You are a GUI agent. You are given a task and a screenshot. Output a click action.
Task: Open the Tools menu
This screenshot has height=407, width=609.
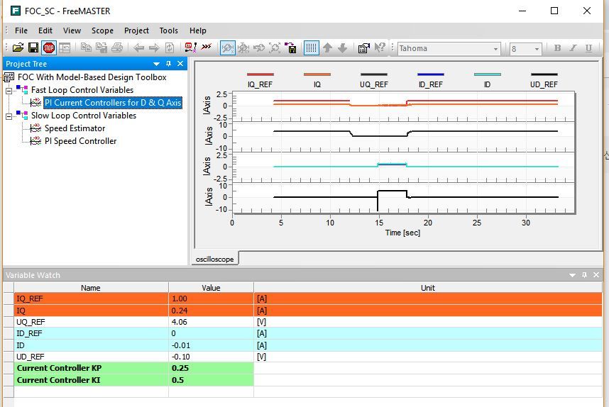tap(168, 30)
